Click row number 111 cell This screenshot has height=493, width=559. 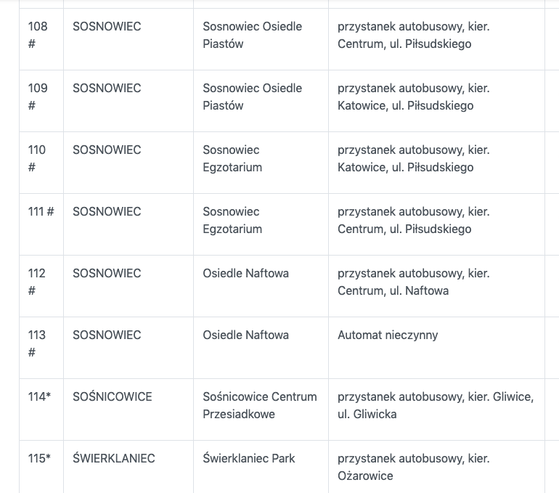[41, 212]
